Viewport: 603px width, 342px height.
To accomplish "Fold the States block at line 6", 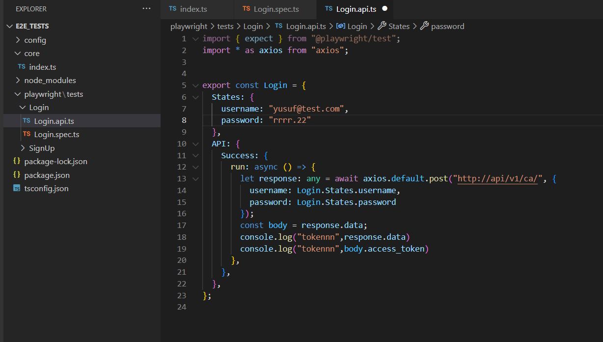I will pyautogui.click(x=195, y=97).
